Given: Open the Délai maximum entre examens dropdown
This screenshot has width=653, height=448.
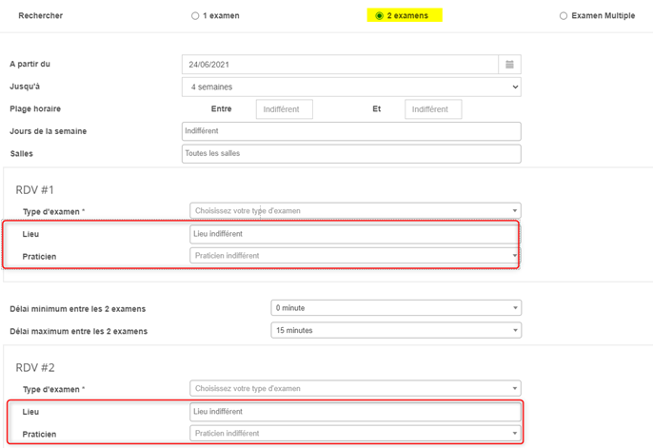Looking at the screenshot, I should [395, 330].
